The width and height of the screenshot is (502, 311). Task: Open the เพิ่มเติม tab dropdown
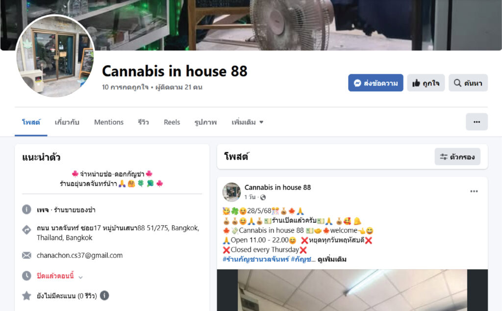(x=247, y=122)
